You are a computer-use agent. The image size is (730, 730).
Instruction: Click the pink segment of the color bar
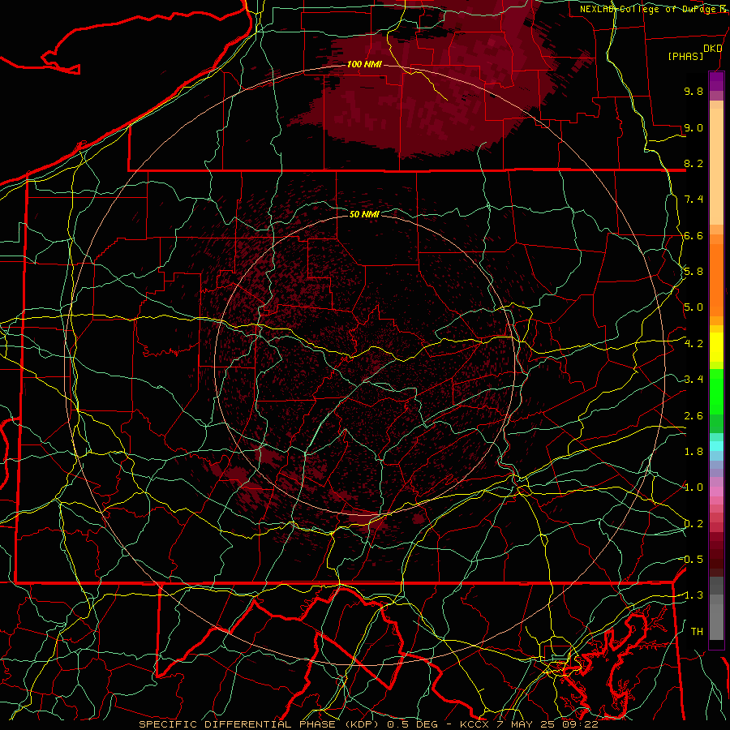click(x=716, y=492)
